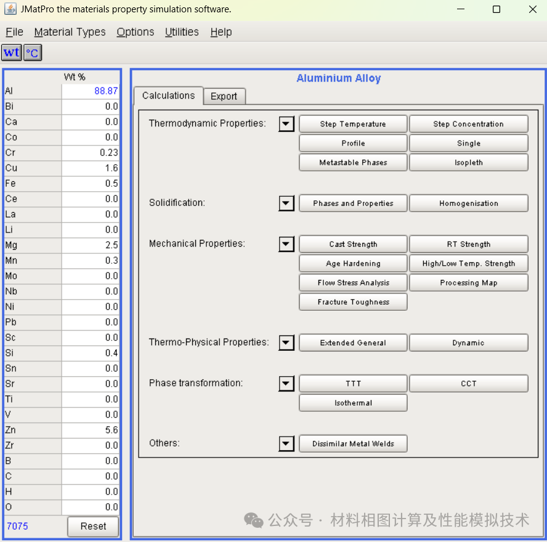Expand the Others dropdown arrow
The image size is (547, 542).
pos(286,443)
